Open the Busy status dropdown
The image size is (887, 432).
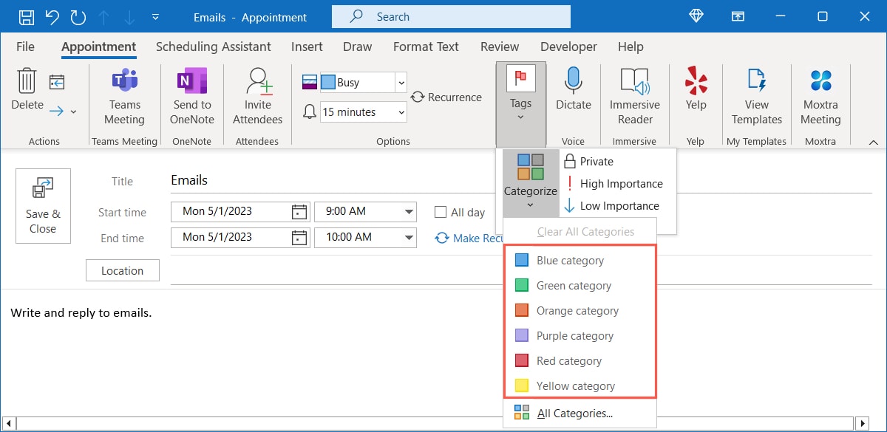[401, 83]
